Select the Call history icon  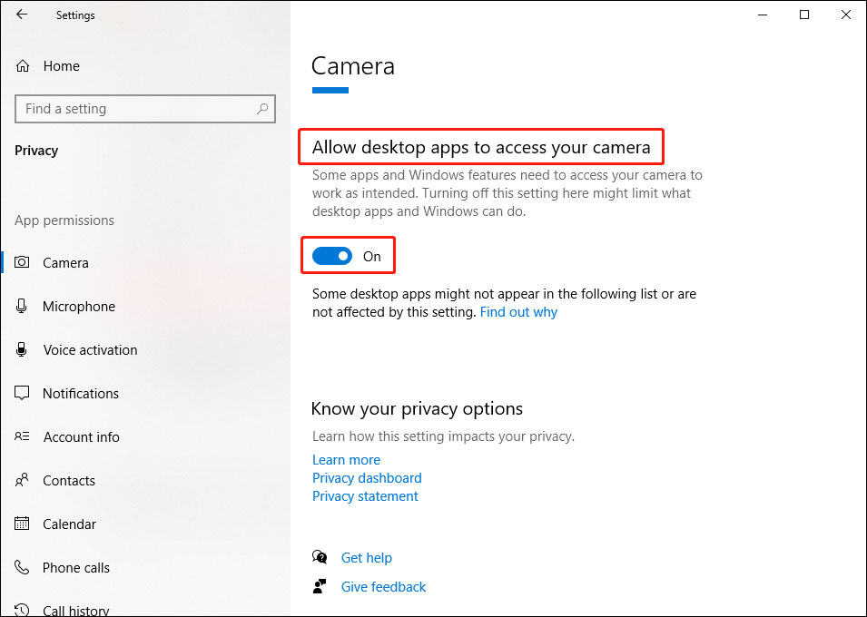coord(22,609)
